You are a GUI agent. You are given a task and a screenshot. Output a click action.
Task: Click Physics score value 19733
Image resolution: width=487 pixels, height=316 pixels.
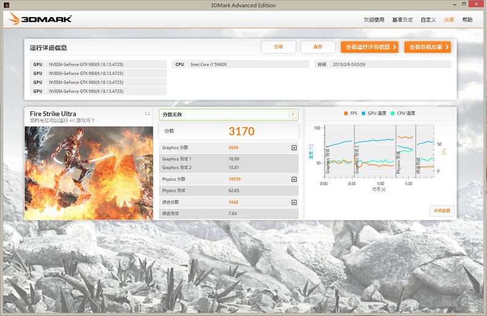tap(234, 179)
